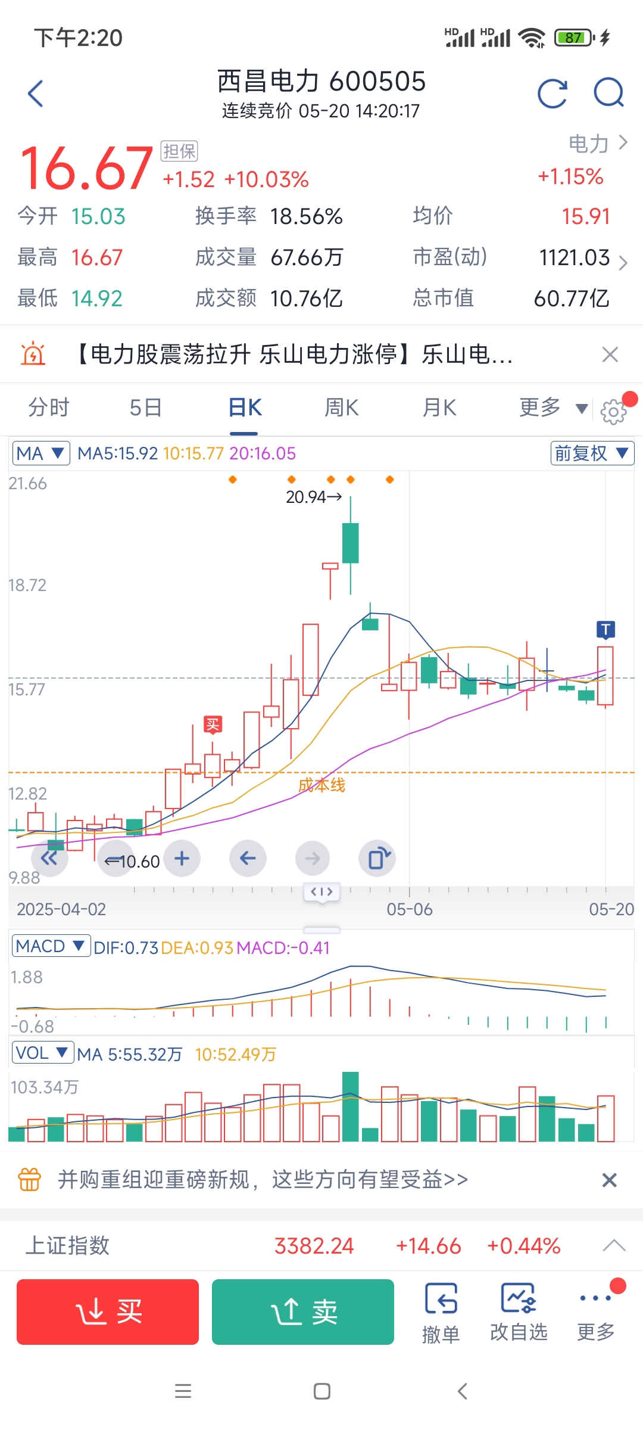Zoom in the chart with the plus button
643x1430 pixels.
tap(182, 859)
